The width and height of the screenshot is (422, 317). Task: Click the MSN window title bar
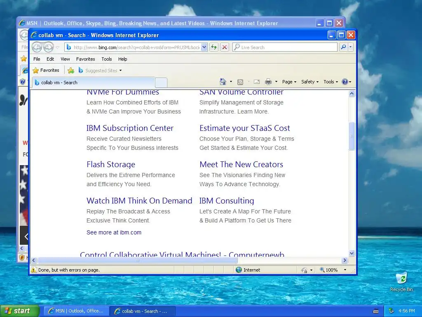pos(167,23)
